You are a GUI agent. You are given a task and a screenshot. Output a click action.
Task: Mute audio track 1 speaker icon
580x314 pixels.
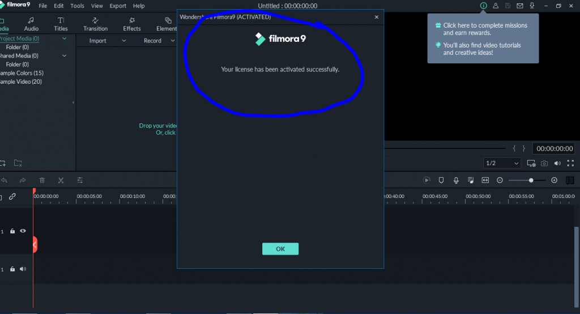(23, 269)
